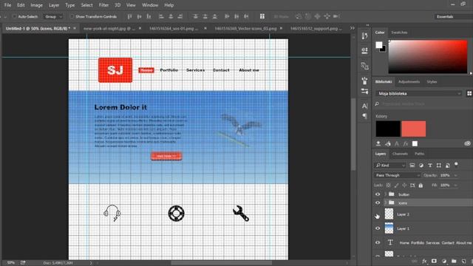This screenshot has height=266, width=473.
Task: Add layer style fx to library
Action: (x=406, y=144)
